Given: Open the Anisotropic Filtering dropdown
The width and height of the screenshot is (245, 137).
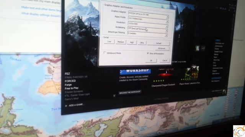Looking at the screenshot, I should (166, 35).
